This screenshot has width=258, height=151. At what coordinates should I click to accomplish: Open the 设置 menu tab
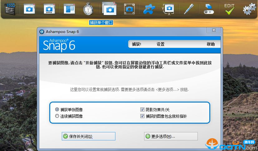point(160,44)
